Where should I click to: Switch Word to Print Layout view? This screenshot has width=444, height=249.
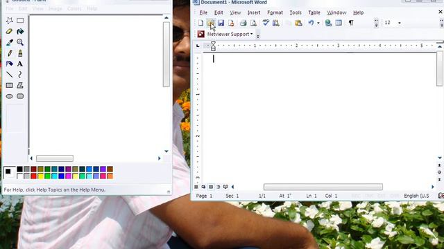(211, 187)
